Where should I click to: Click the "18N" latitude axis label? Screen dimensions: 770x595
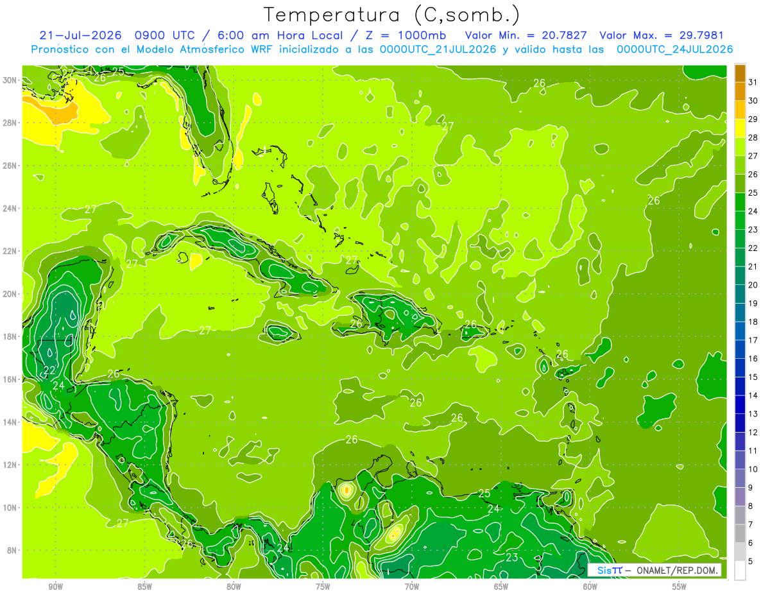(x=9, y=336)
